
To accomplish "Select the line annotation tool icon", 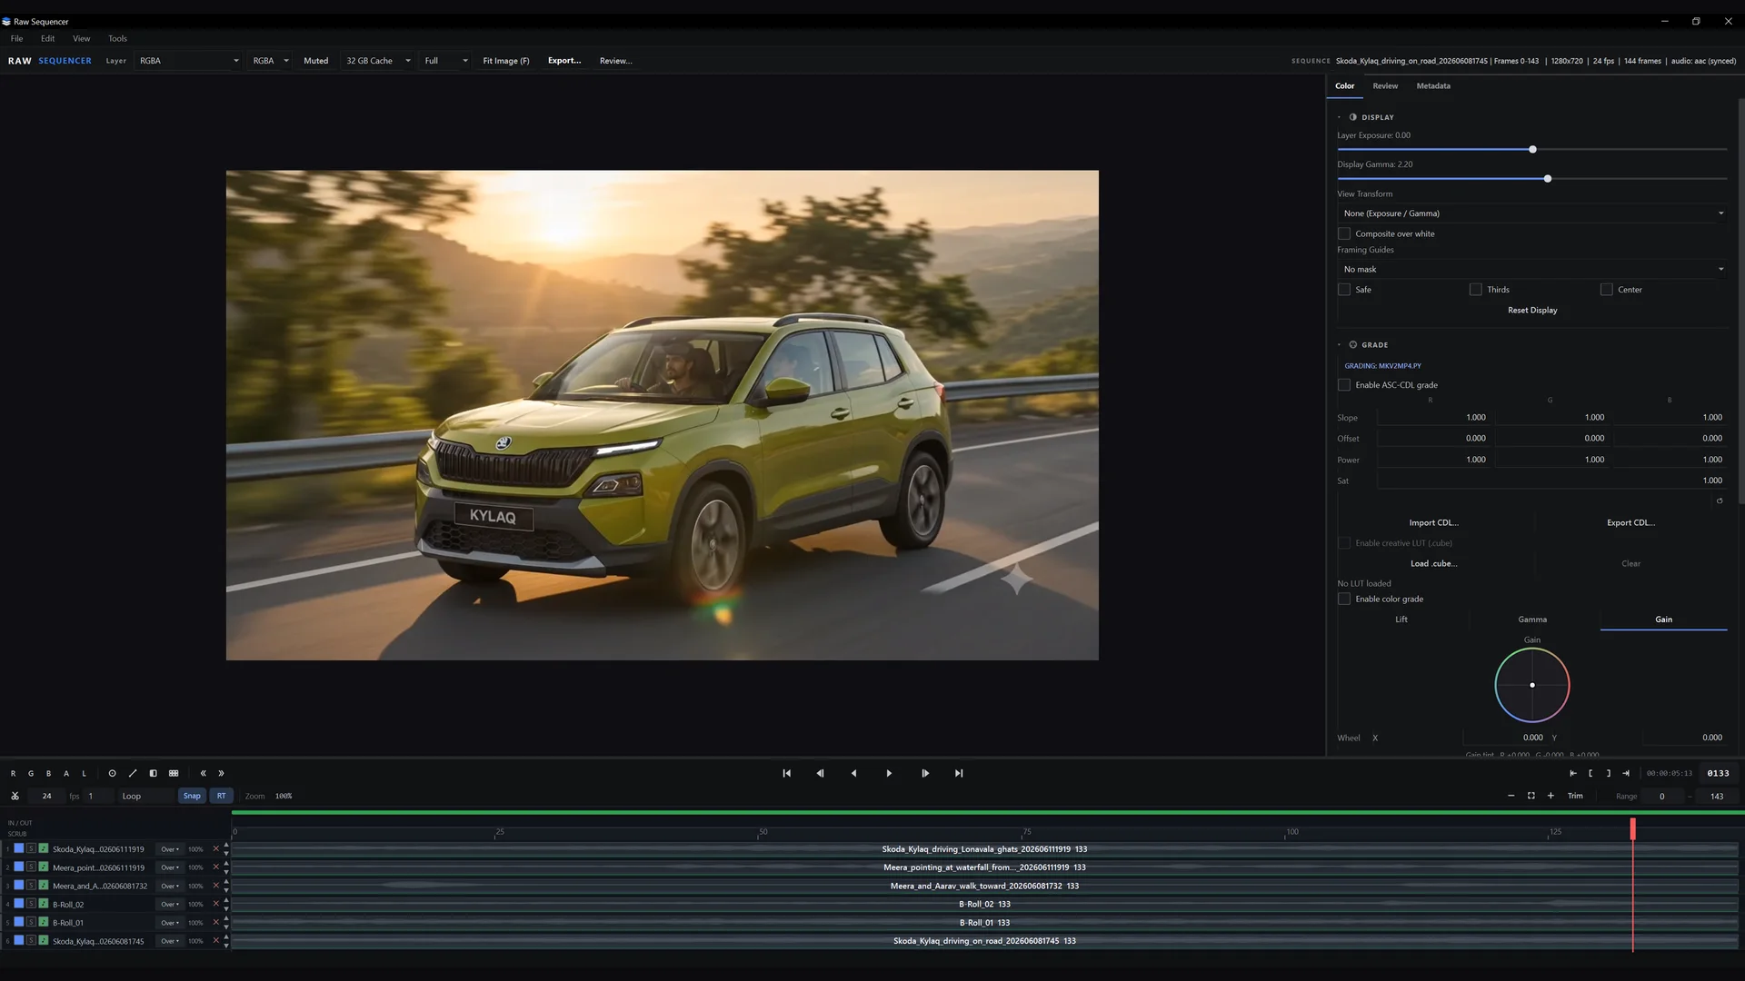I will tap(133, 774).
